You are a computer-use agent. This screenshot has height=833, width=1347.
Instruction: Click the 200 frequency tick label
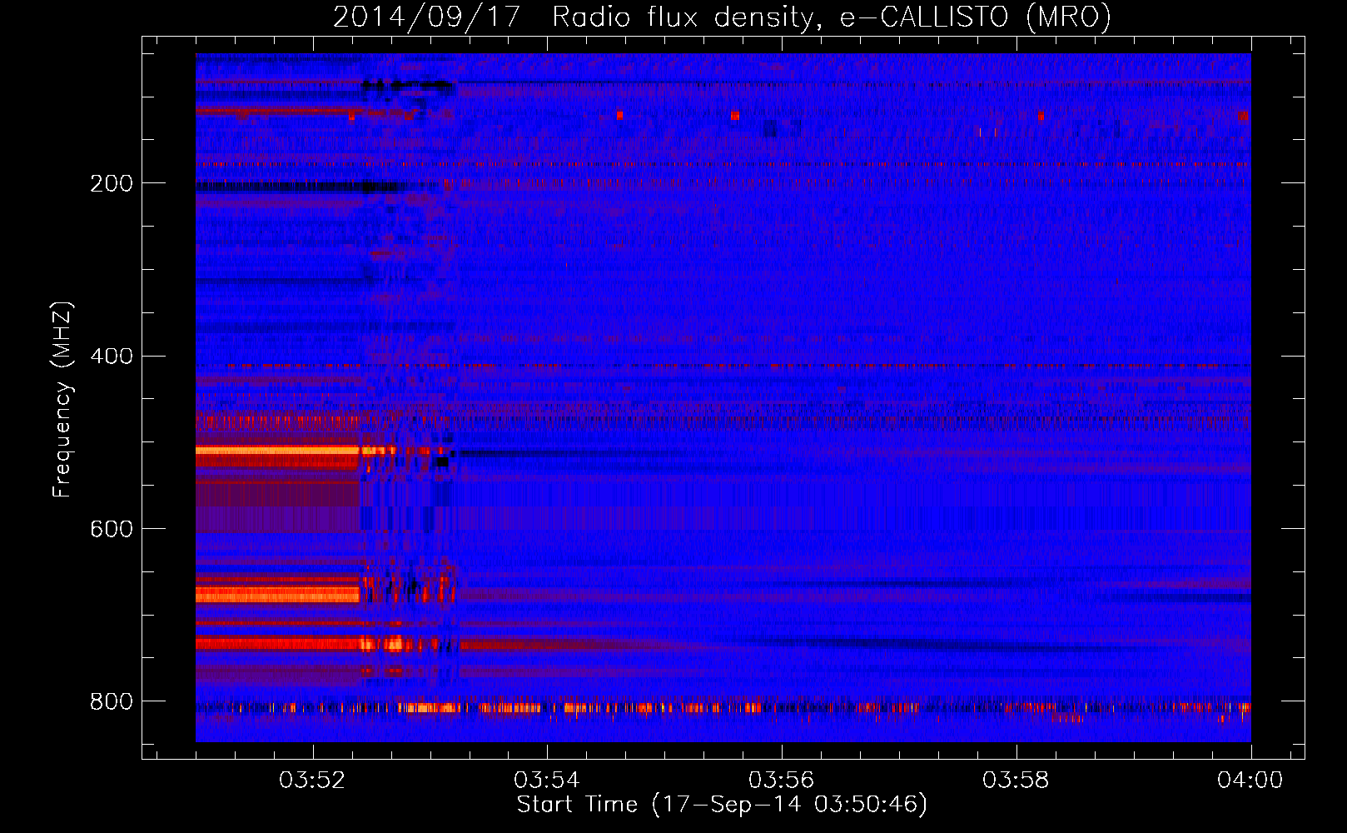tap(112, 183)
